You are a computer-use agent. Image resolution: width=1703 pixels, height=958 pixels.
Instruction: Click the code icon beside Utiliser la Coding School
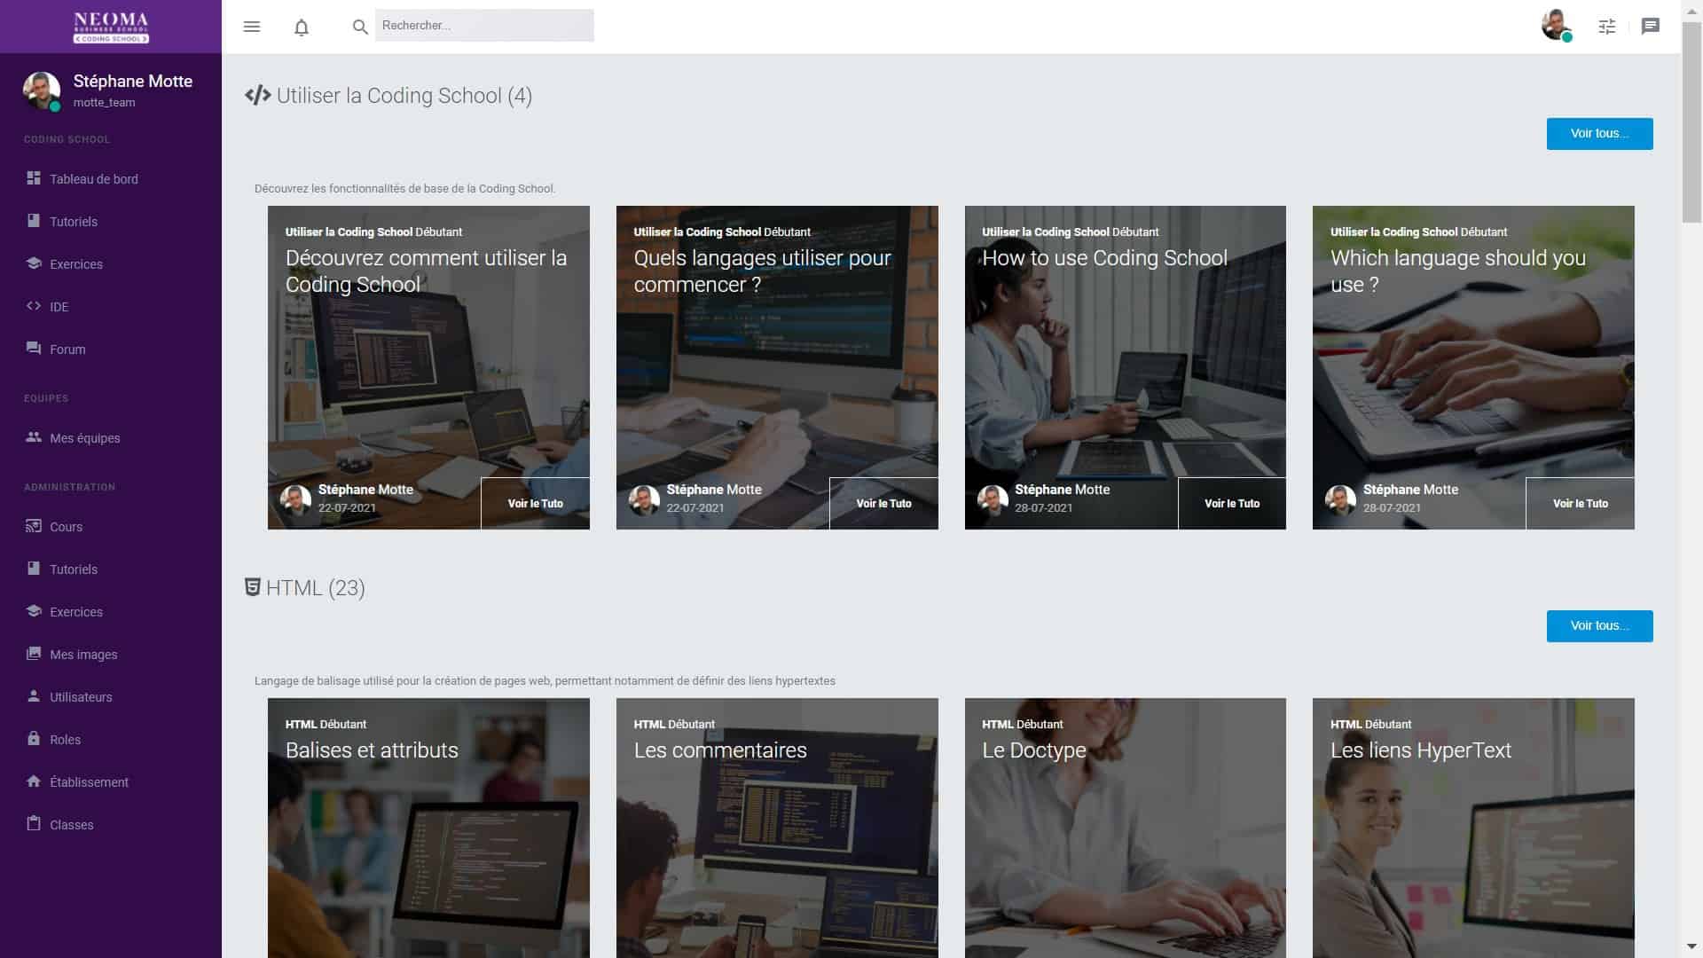click(258, 95)
